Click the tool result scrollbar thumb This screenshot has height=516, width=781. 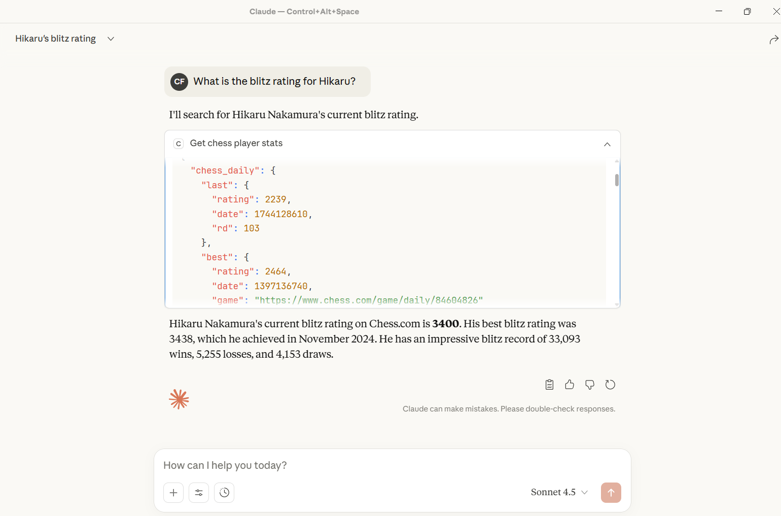[617, 180]
